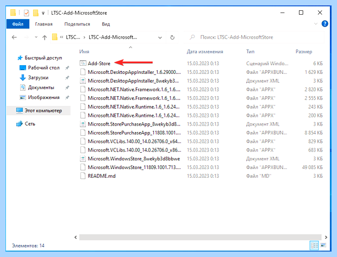The height and width of the screenshot is (257, 337).
Task: Click the New Folder quick access icon
Action: tap(35, 13)
